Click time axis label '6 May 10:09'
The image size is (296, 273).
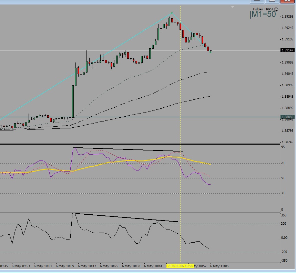pyautogui.click(x=65, y=266)
